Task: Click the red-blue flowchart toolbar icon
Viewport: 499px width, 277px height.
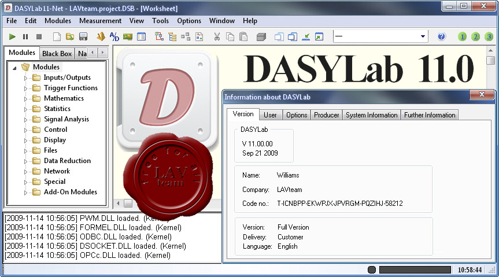Action: pos(159,36)
